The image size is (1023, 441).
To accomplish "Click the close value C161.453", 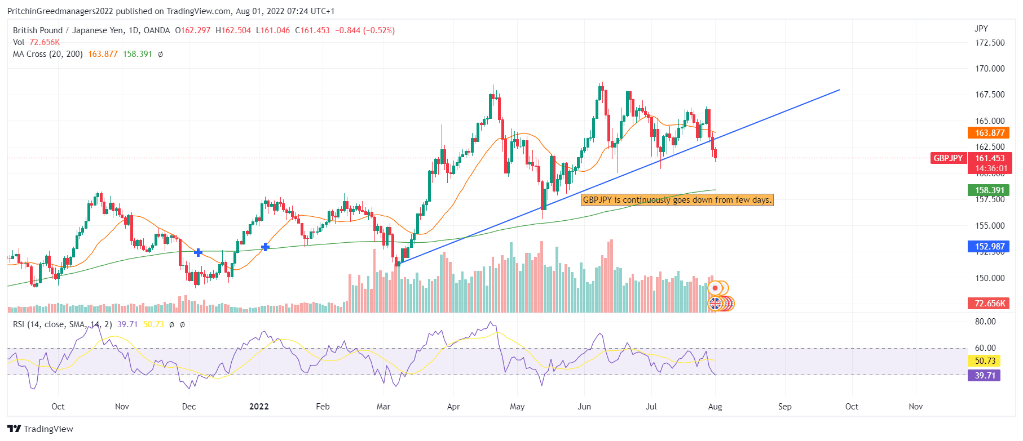I will [312, 30].
